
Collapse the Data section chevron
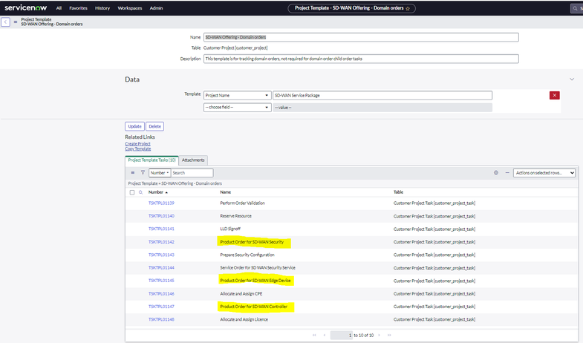point(572,79)
